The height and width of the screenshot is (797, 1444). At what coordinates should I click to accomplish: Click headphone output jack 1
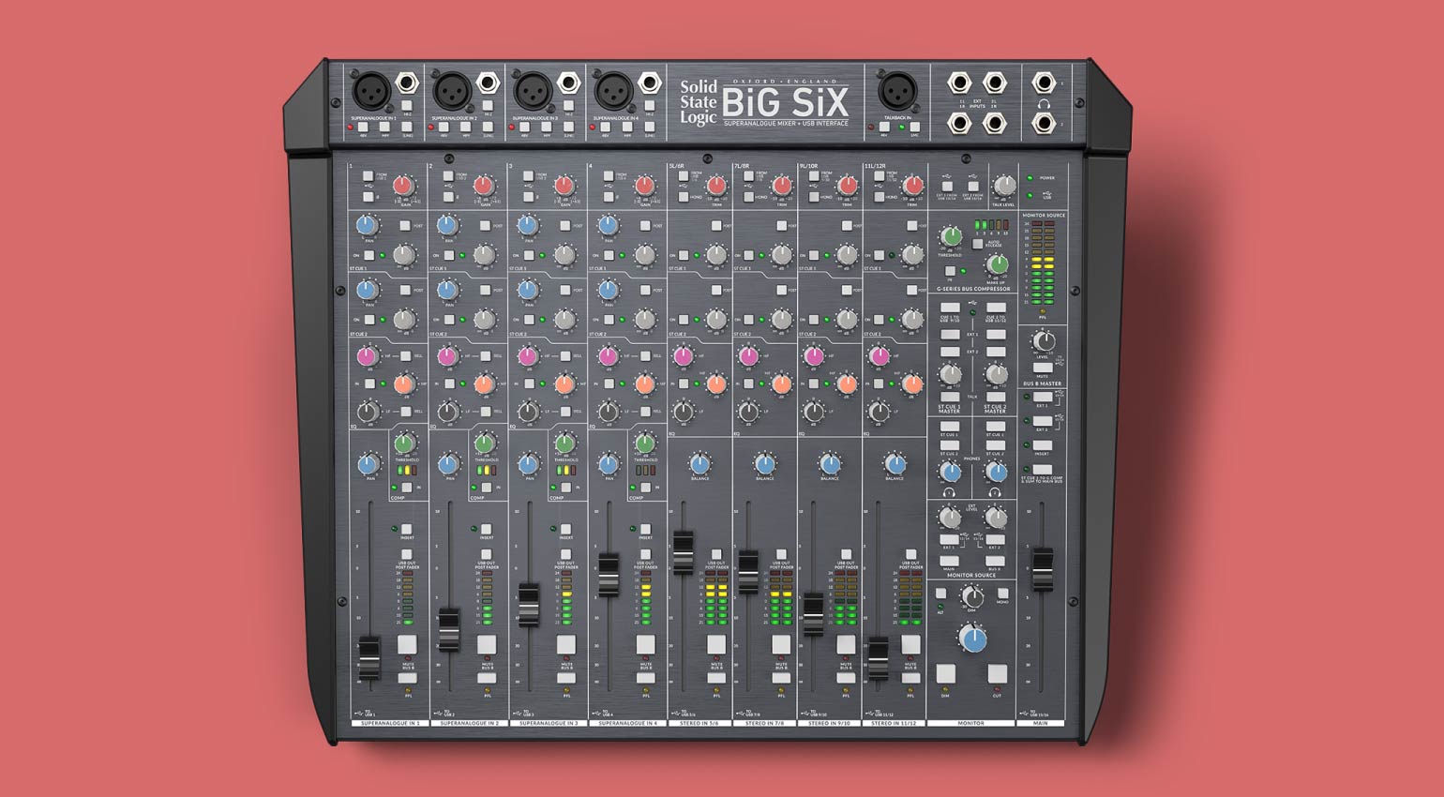pyautogui.click(x=1044, y=84)
